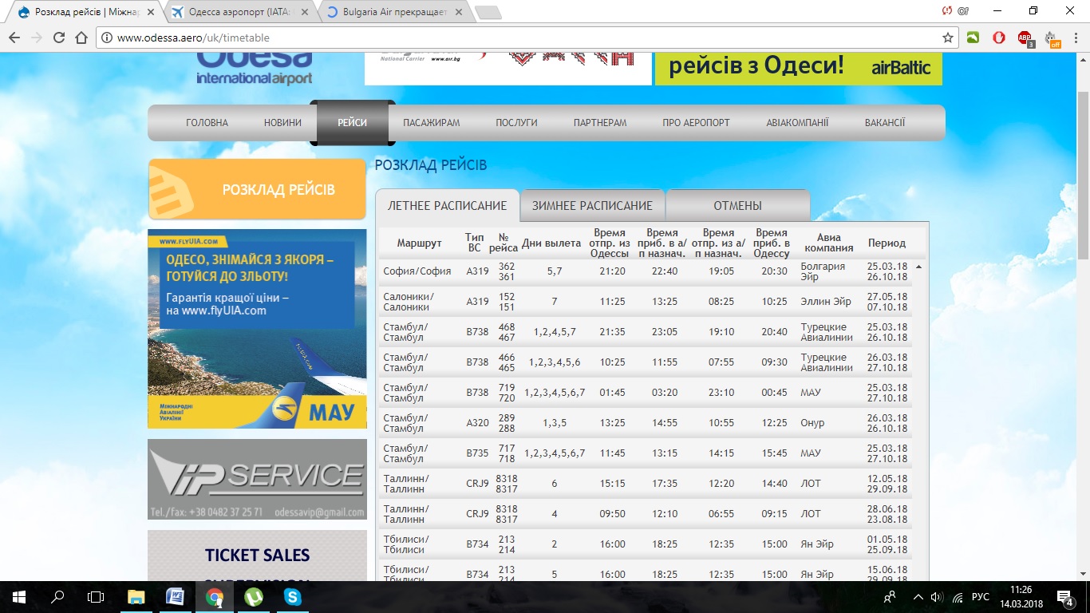Click the Adblock Plus extension icon
1090x613 pixels.
[x=1025, y=38]
